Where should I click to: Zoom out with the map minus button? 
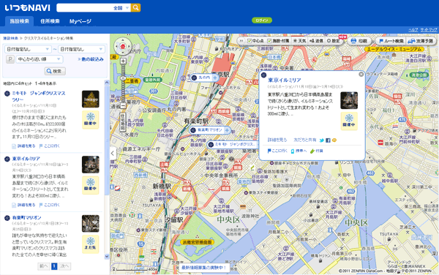123,106
